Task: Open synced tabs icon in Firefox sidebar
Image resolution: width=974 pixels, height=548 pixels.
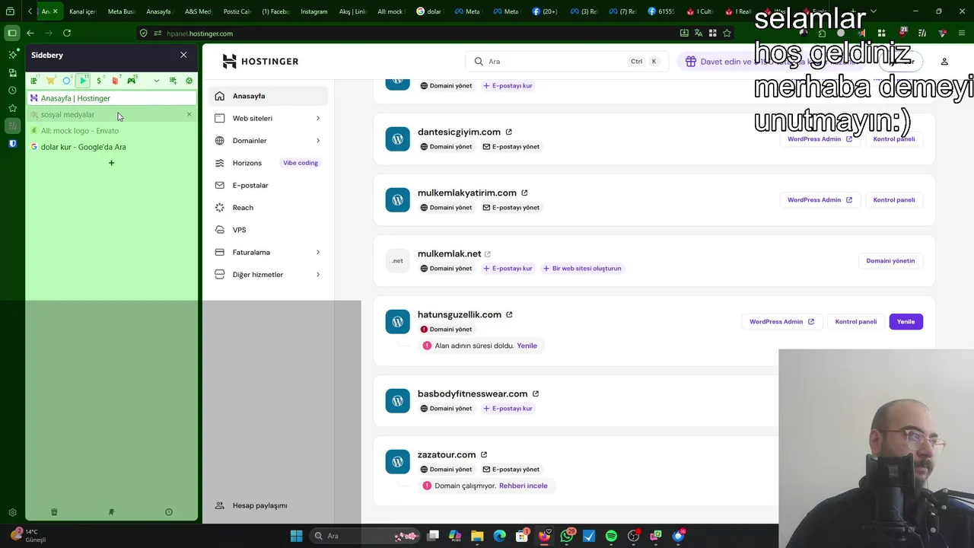Action: pos(12,72)
